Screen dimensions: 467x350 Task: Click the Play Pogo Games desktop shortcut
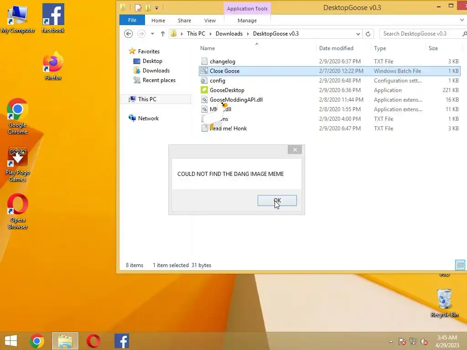tap(18, 164)
